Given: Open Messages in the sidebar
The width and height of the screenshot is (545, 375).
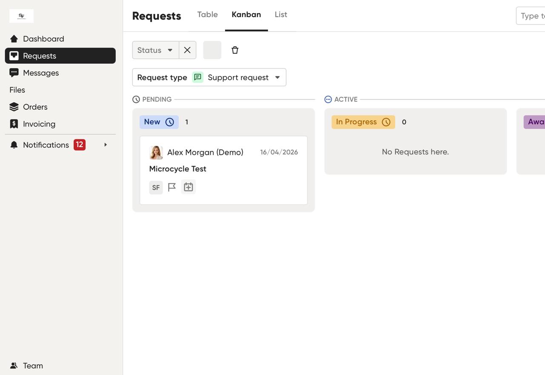Looking at the screenshot, I should tap(60, 73).
